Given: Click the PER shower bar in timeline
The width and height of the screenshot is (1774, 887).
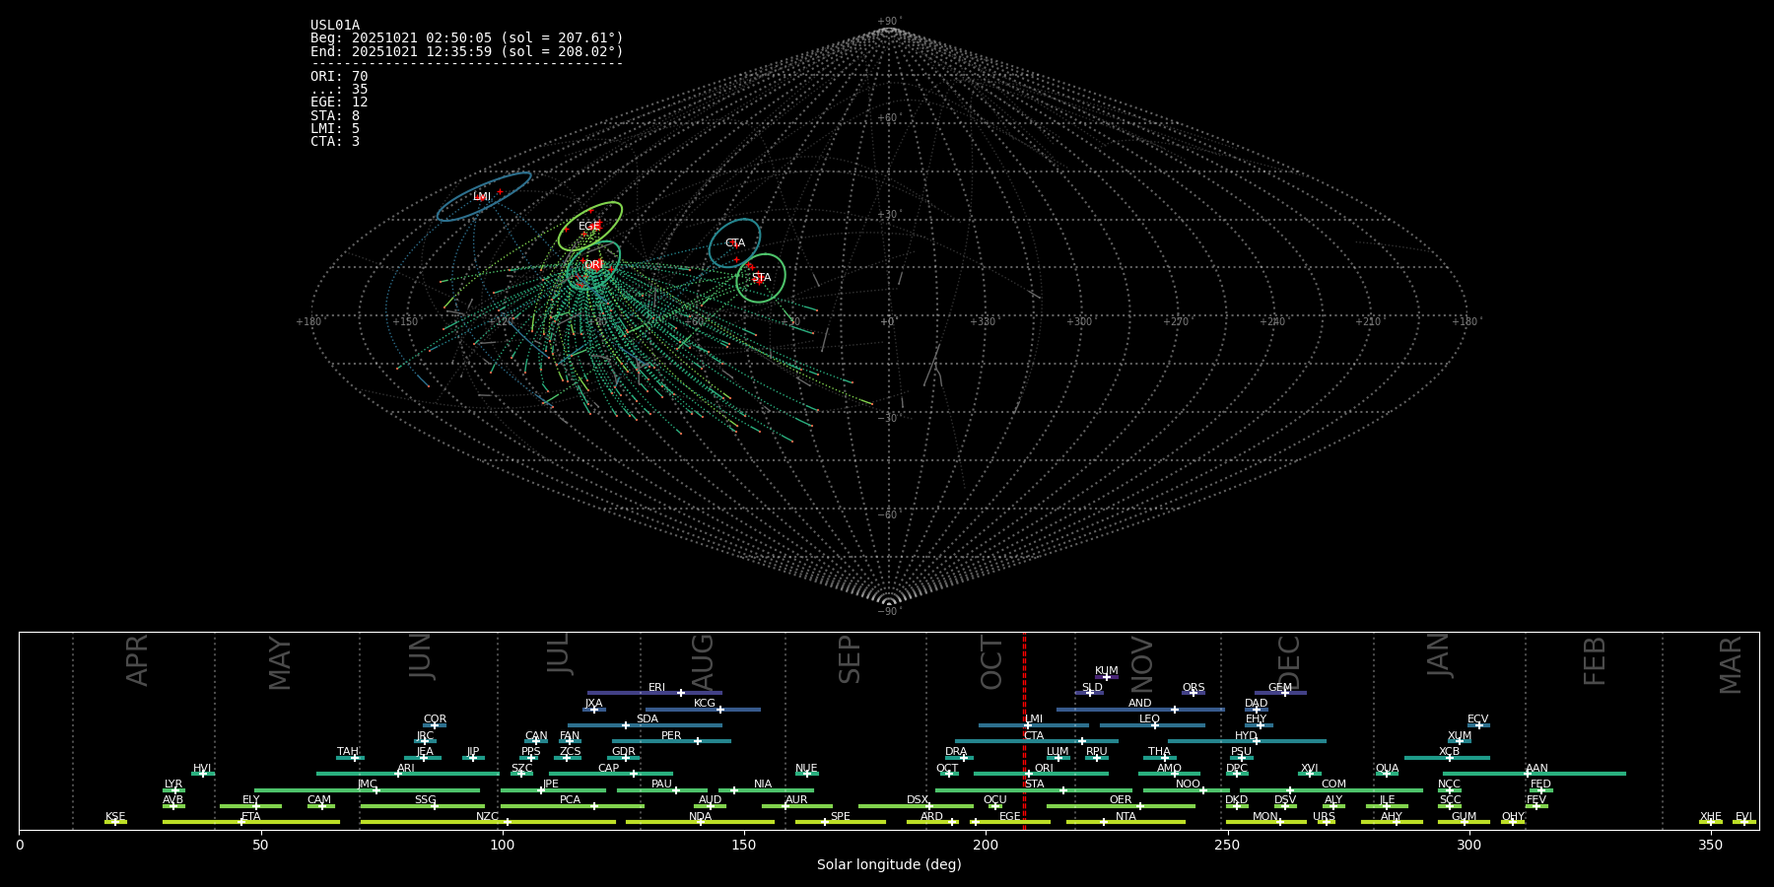Looking at the screenshot, I should [x=671, y=741].
